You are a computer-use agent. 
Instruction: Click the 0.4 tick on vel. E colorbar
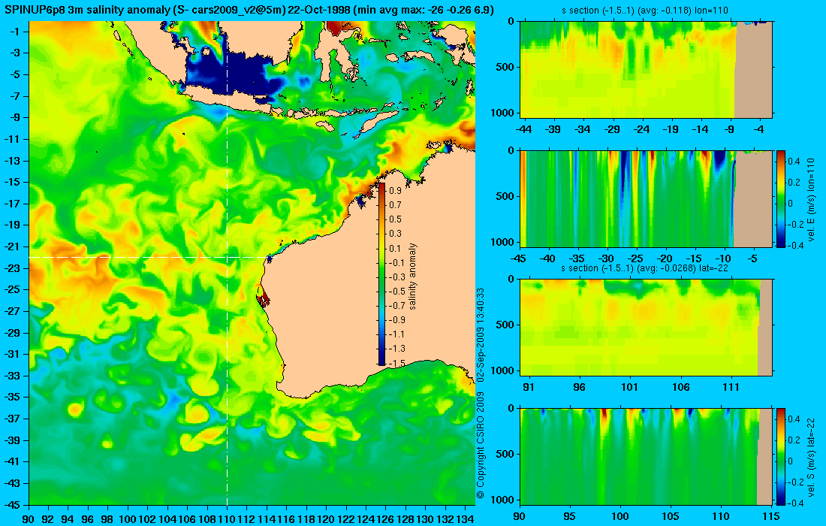tap(794, 162)
